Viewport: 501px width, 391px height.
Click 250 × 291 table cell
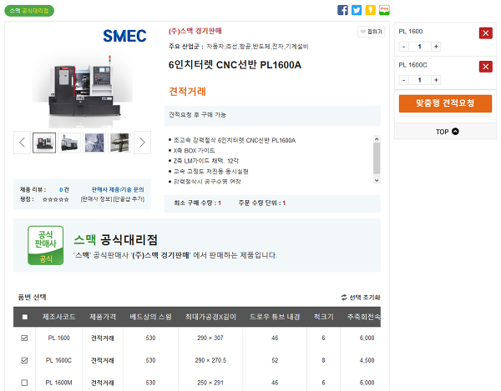[210, 383]
